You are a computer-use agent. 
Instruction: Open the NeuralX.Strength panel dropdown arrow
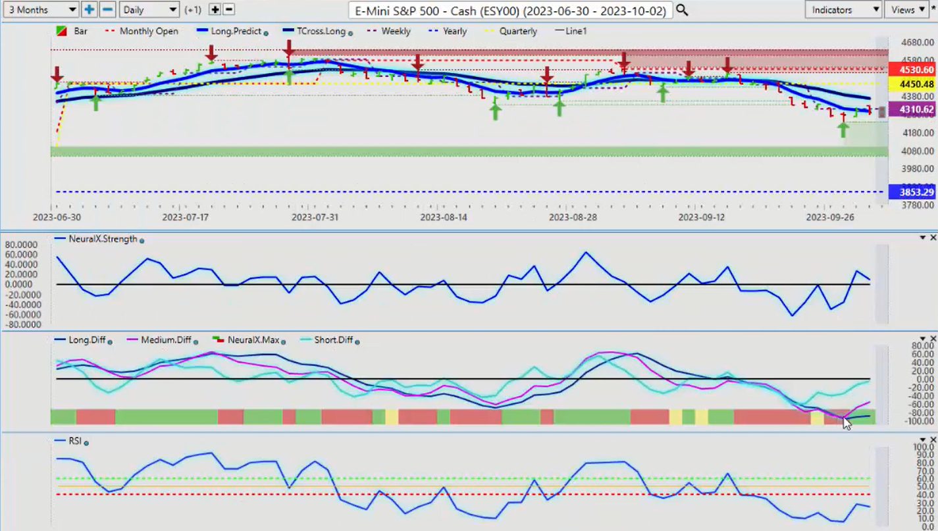point(922,238)
